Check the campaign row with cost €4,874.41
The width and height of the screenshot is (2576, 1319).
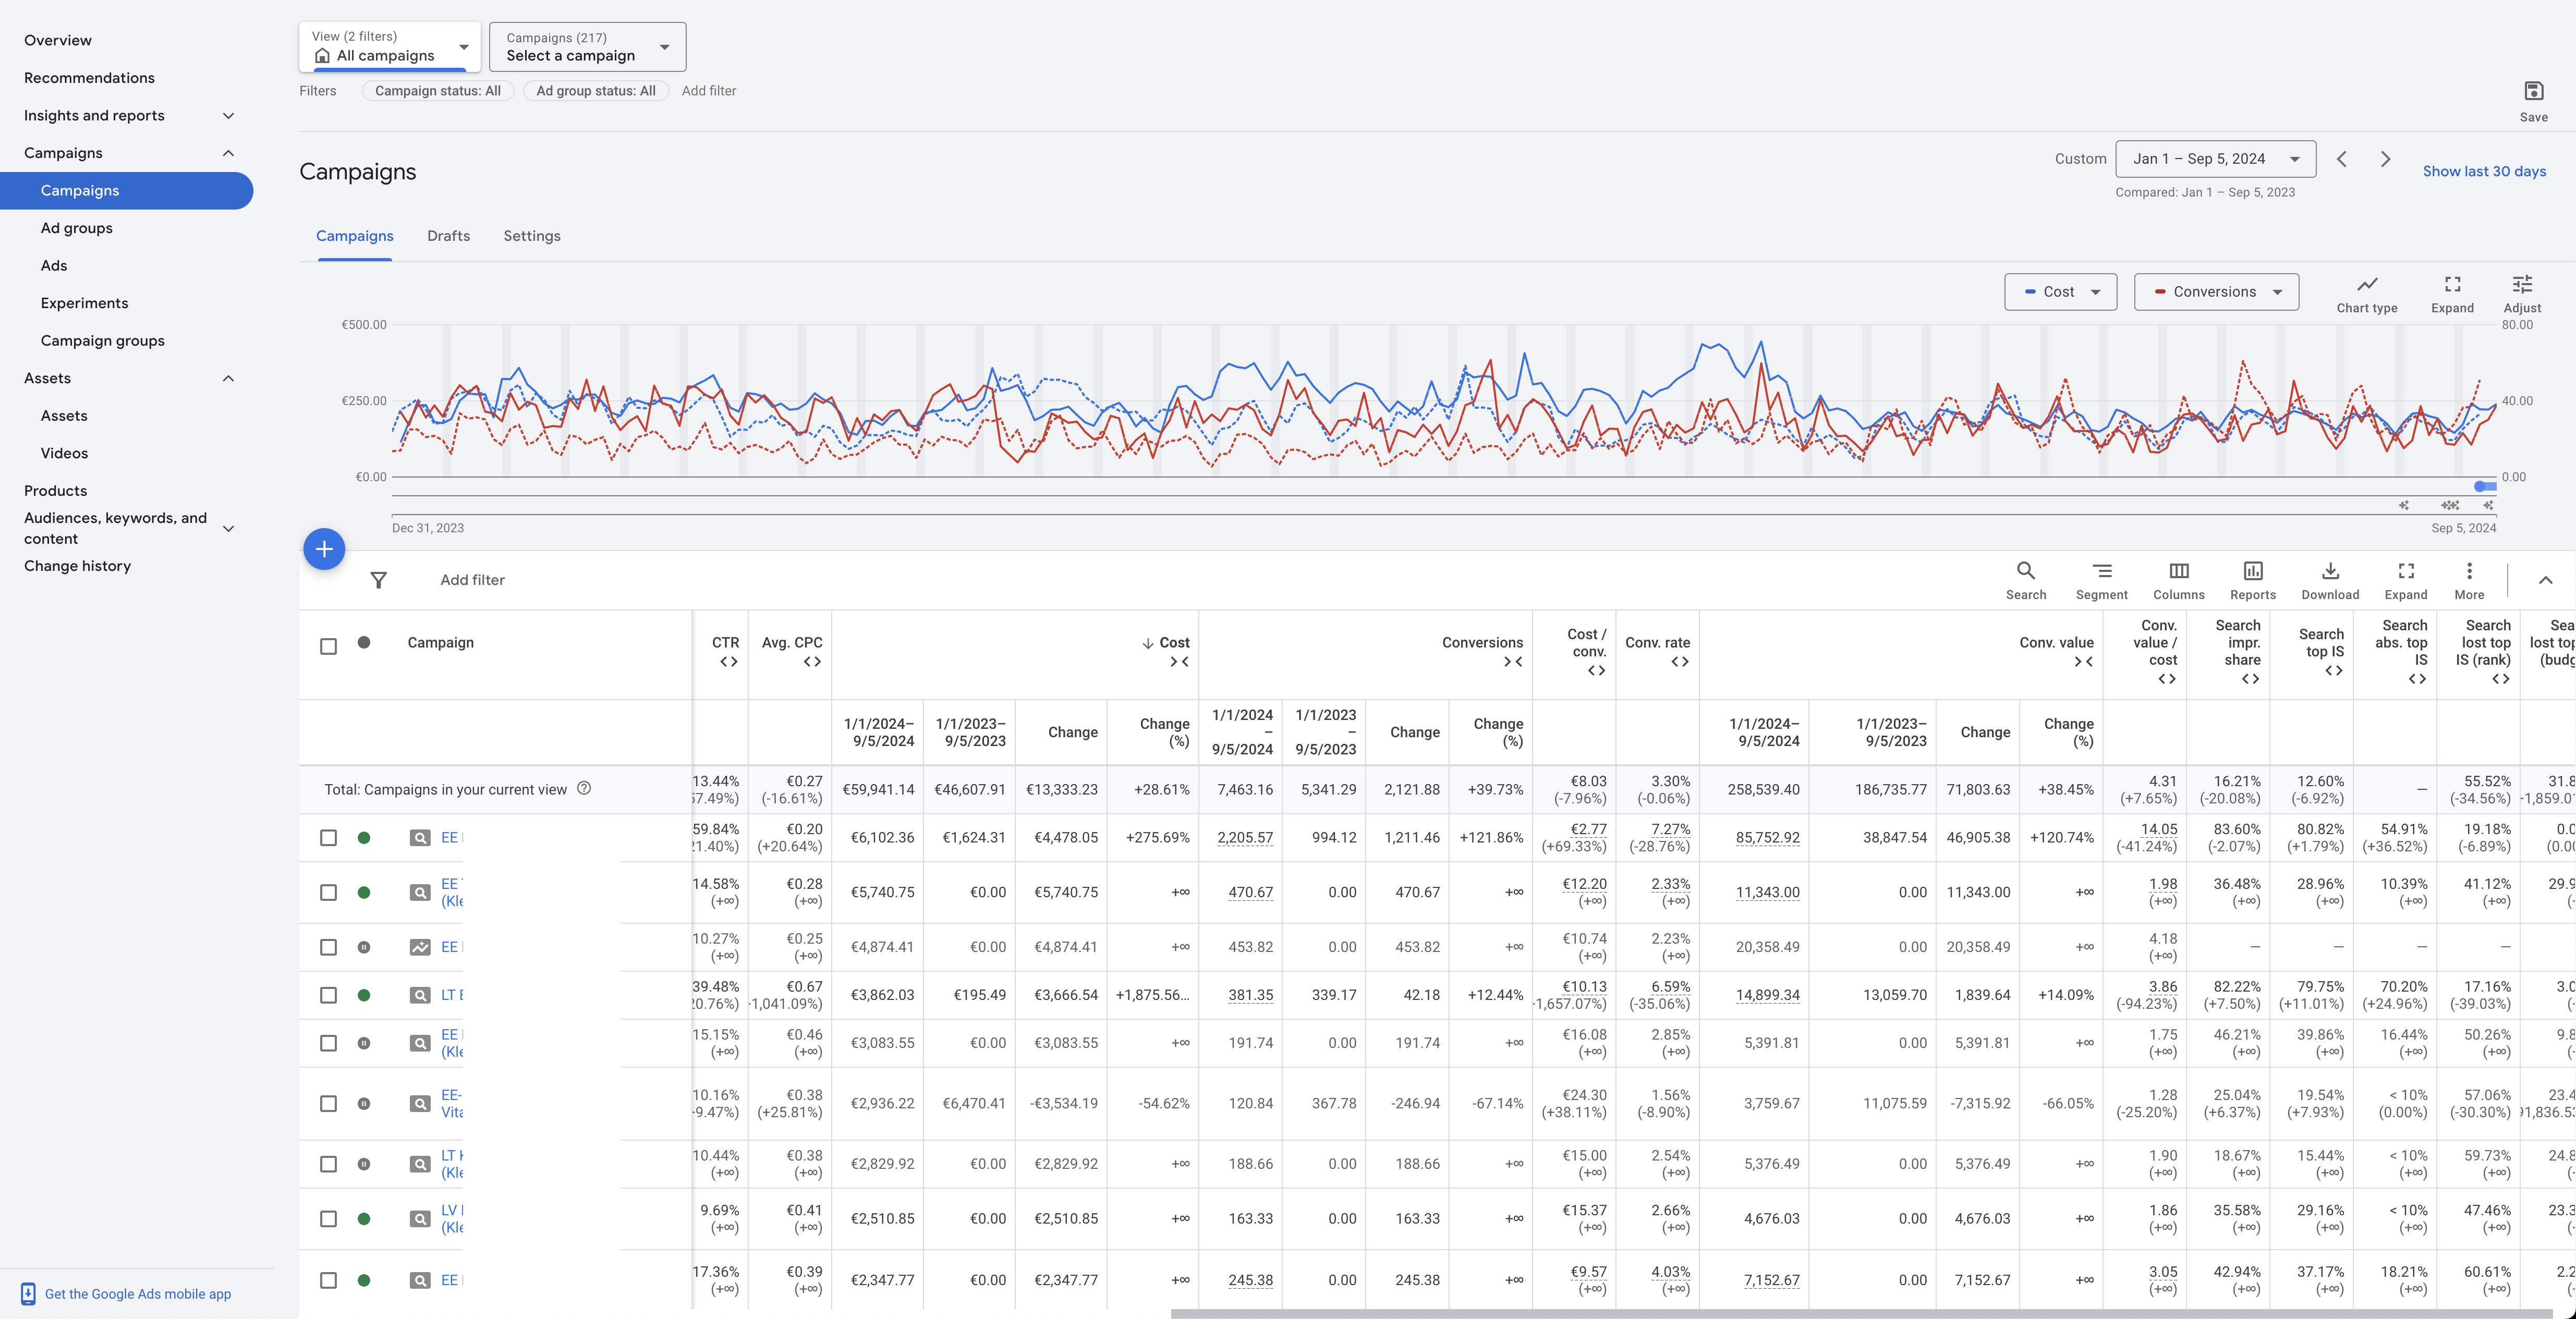pyautogui.click(x=328, y=947)
